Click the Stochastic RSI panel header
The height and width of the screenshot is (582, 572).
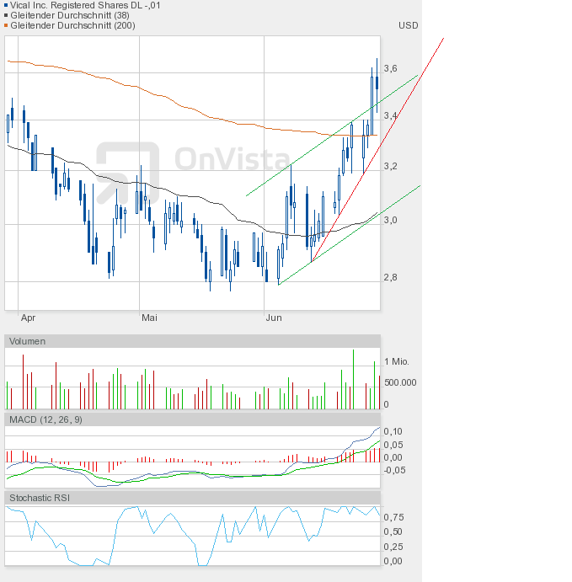point(192,498)
